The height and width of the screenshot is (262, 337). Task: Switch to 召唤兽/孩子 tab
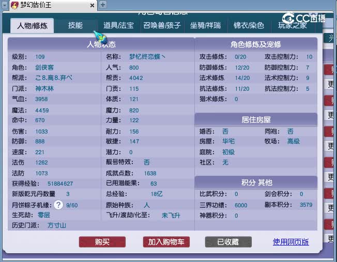(x=162, y=25)
